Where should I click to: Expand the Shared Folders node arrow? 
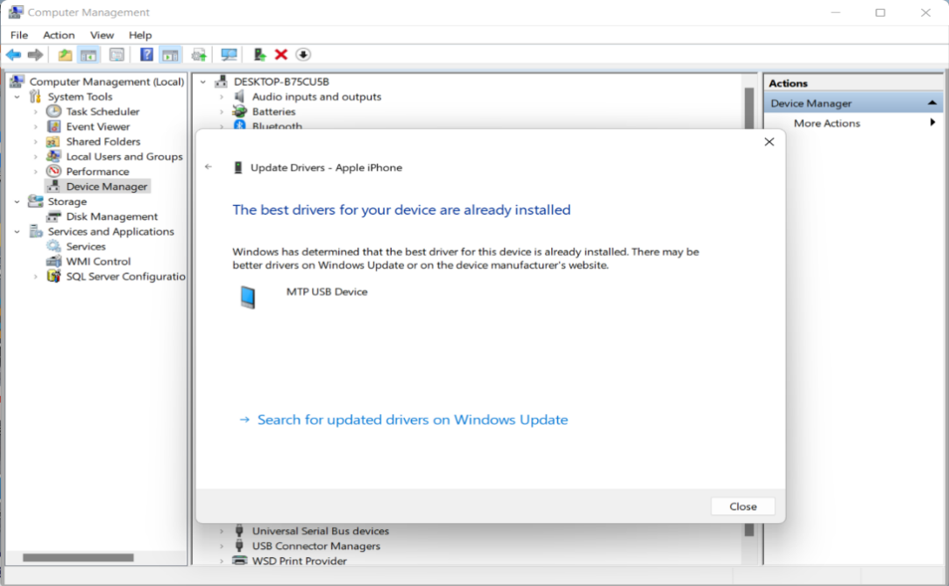[x=35, y=142]
